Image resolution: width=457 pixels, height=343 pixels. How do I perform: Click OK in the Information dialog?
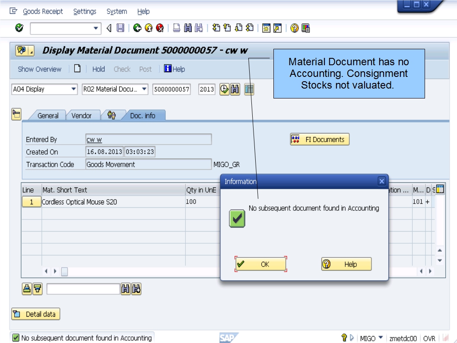[260, 264]
